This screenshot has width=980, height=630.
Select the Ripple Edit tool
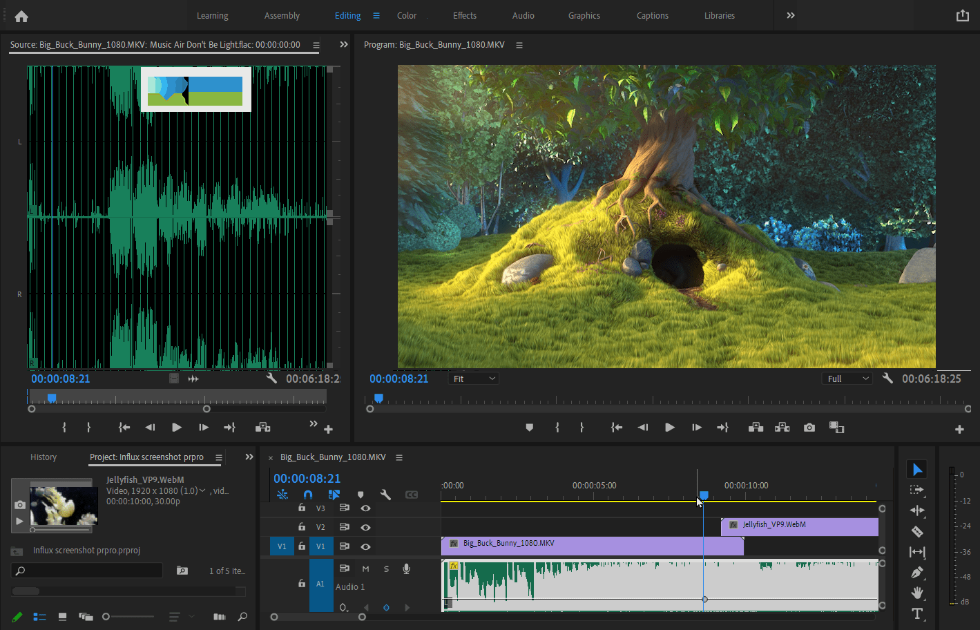(917, 510)
